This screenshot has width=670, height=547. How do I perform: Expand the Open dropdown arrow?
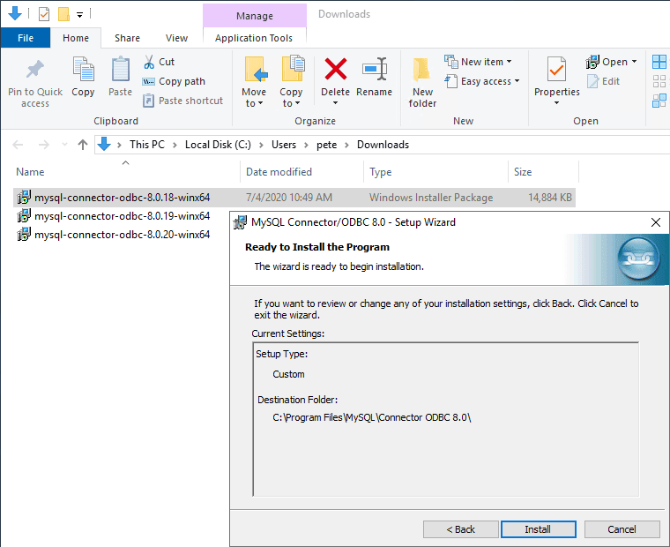(x=634, y=62)
